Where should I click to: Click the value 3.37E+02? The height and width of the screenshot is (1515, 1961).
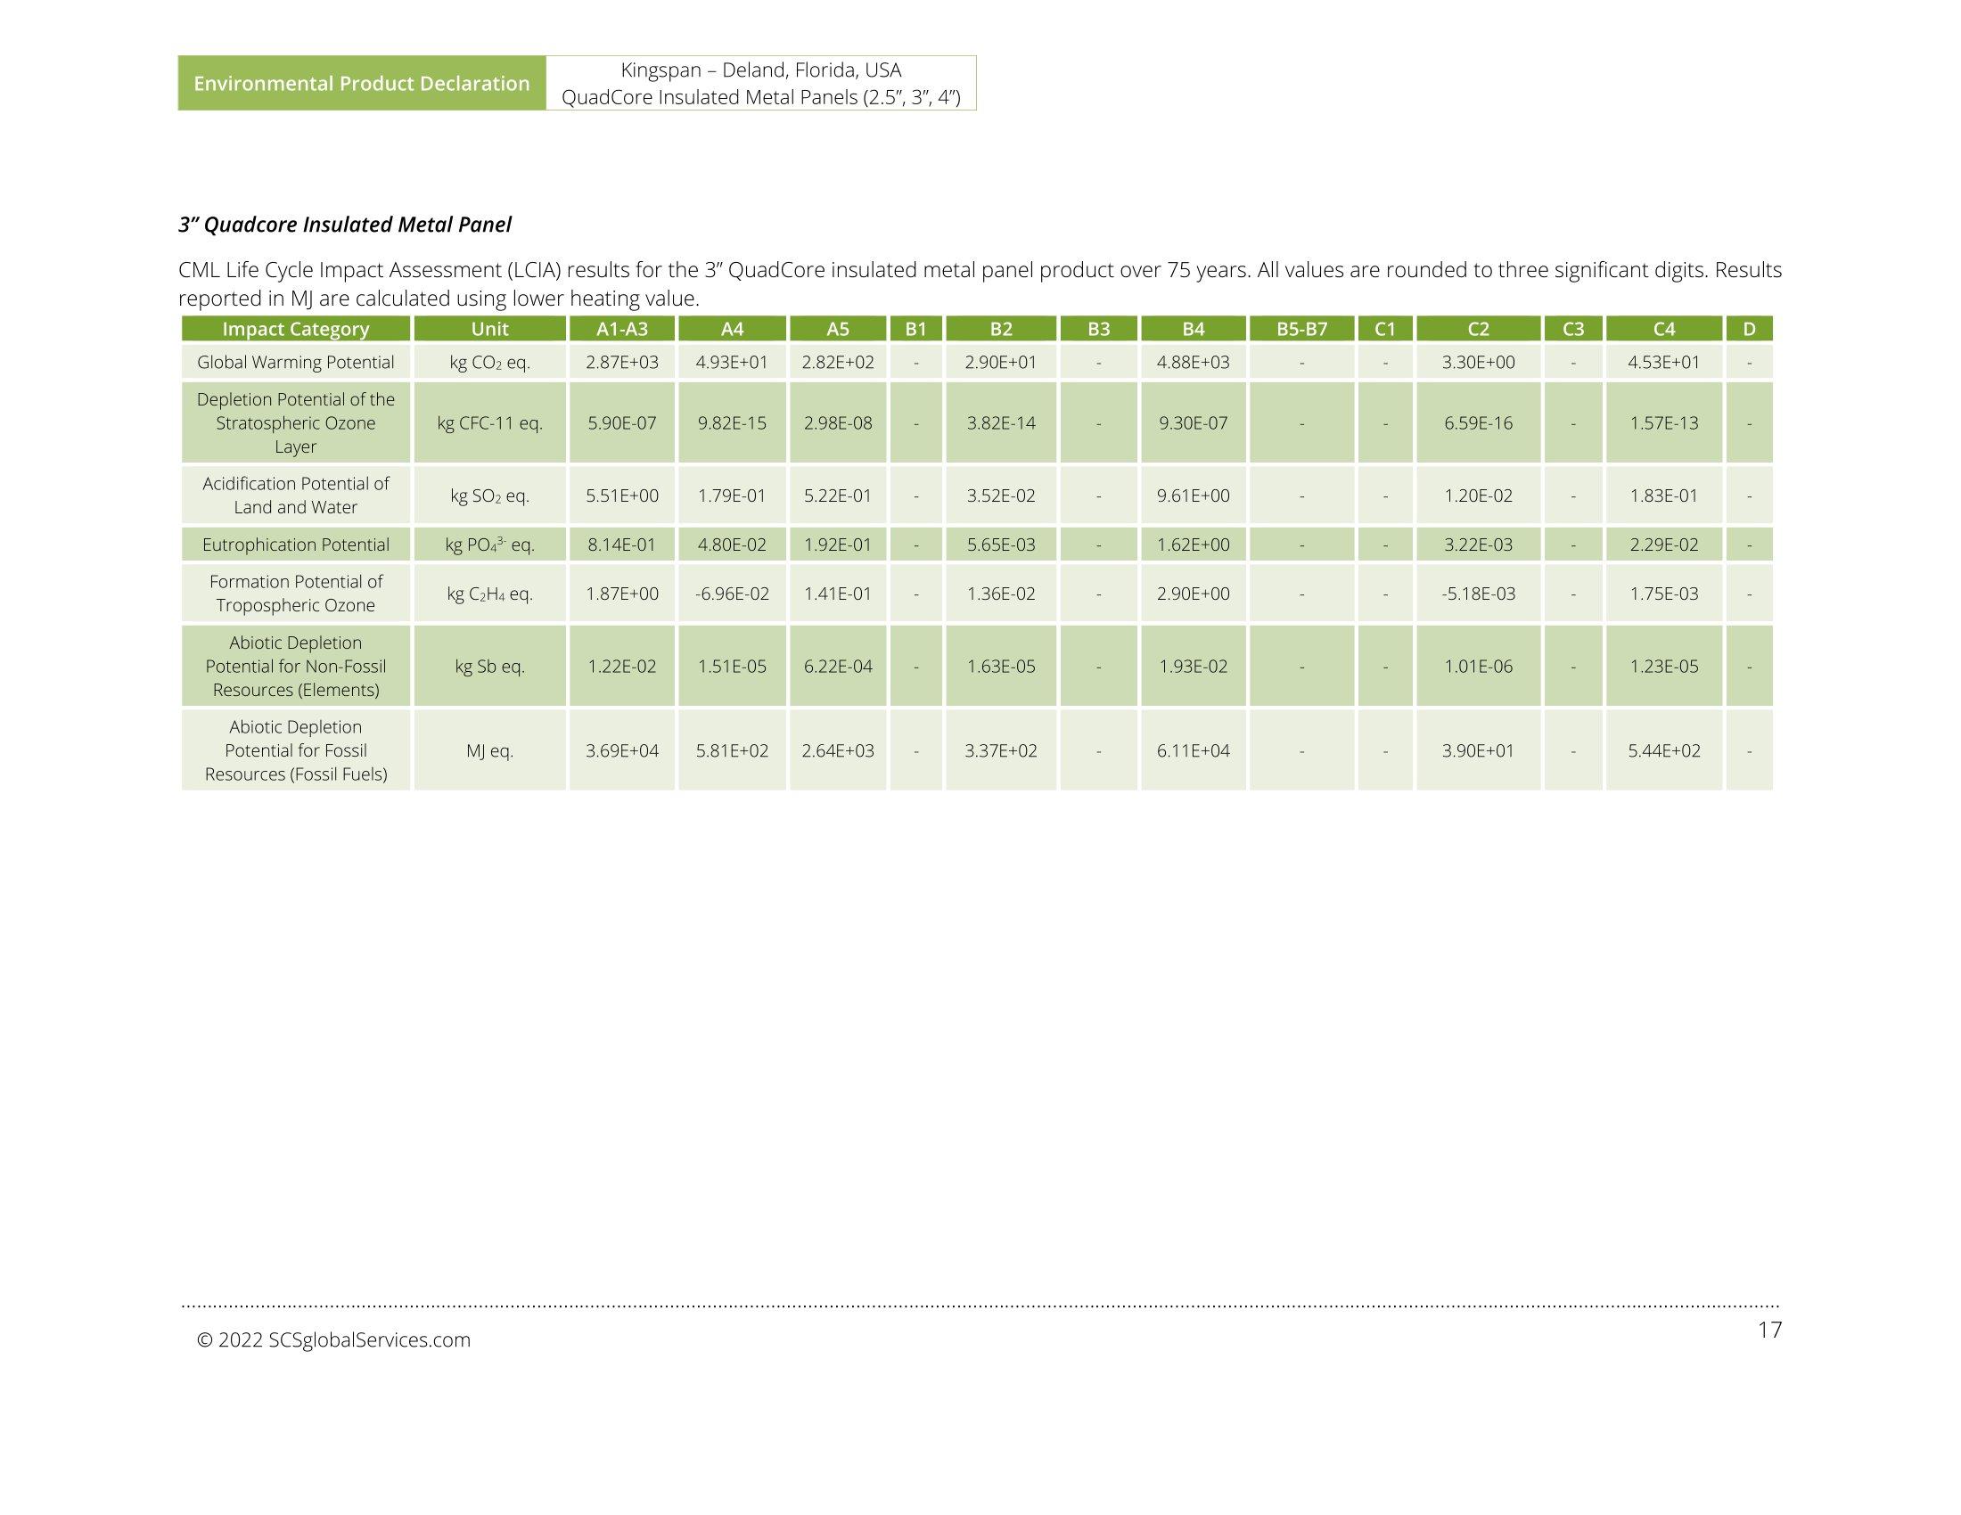tap(1001, 750)
